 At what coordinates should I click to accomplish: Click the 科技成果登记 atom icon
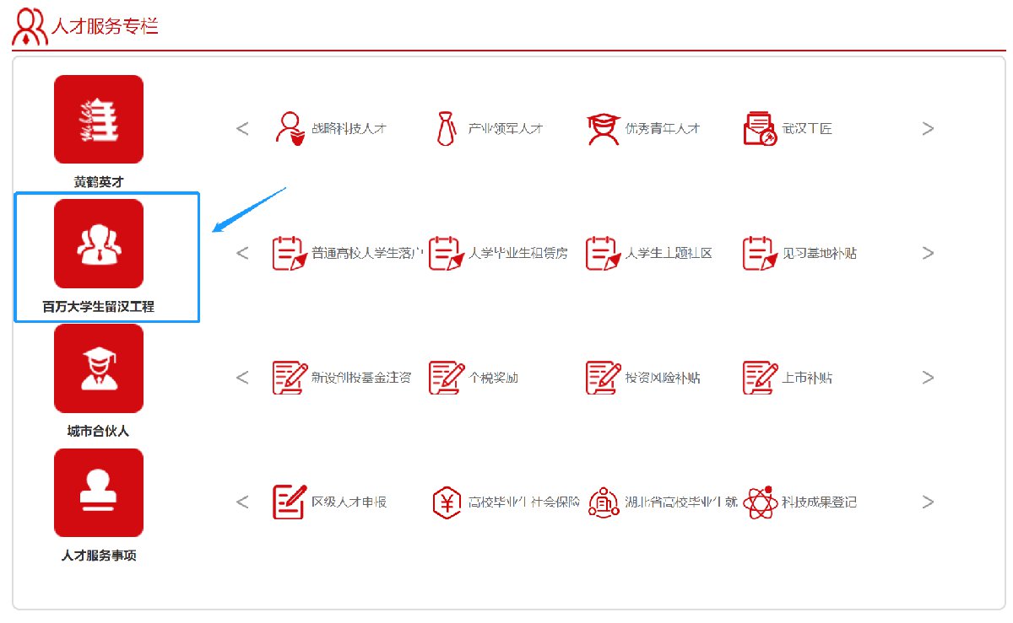coord(760,502)
